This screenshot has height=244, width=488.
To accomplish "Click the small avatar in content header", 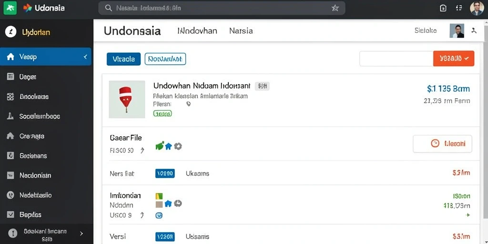I will point(457,31).
